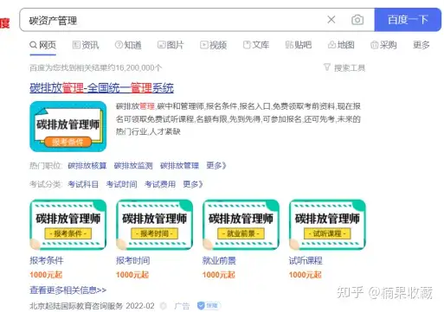Click 1000元起 price under 试听课程
The image size is (444, 312).
pyautogui.click(x=305, y=275)
